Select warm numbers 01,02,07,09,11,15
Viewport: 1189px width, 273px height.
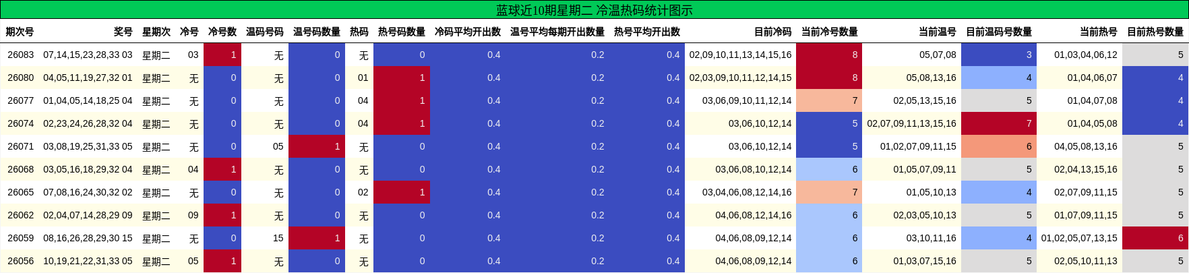[918, 146]
